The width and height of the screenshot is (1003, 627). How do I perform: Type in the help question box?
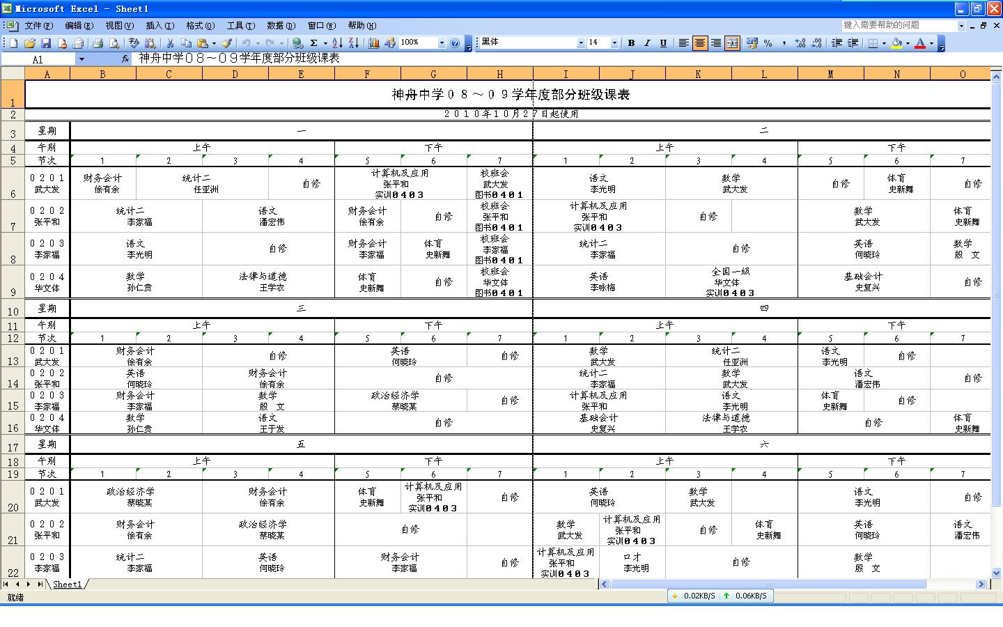pos(899,25)
